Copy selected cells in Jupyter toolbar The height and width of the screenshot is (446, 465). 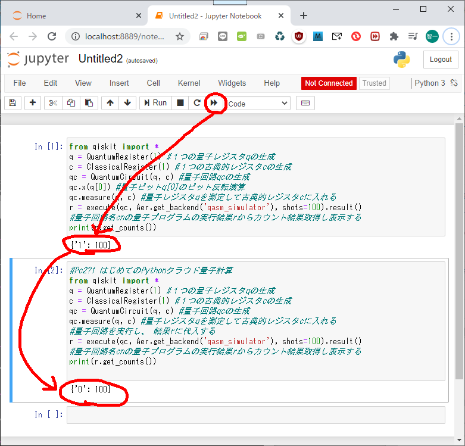[71, 103]
